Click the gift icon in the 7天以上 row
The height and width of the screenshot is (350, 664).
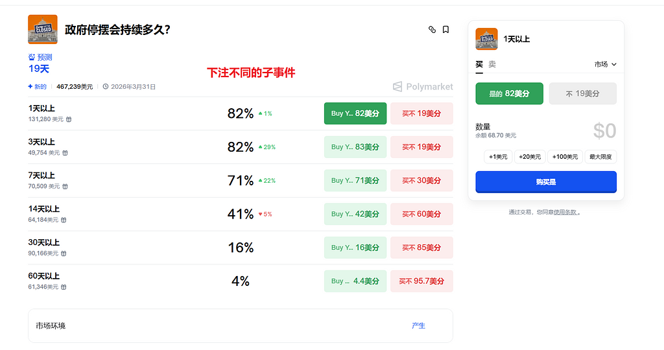[x=65, y=187]
